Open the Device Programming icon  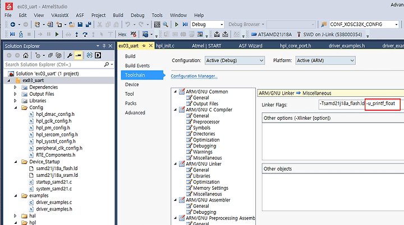(x=157, y=25)
